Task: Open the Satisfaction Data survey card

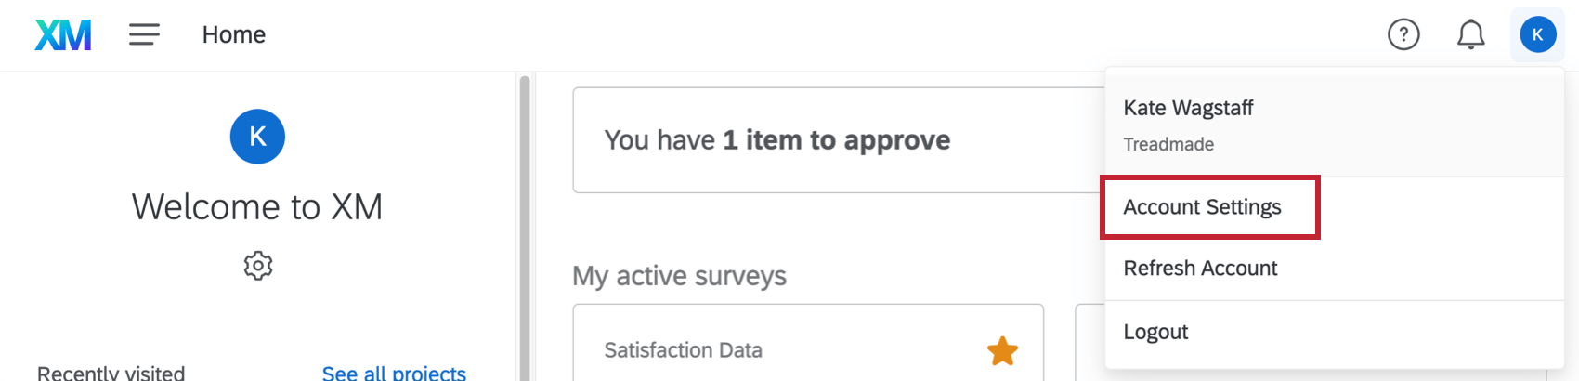Action: pyautogui.click(x=684, y=350)
